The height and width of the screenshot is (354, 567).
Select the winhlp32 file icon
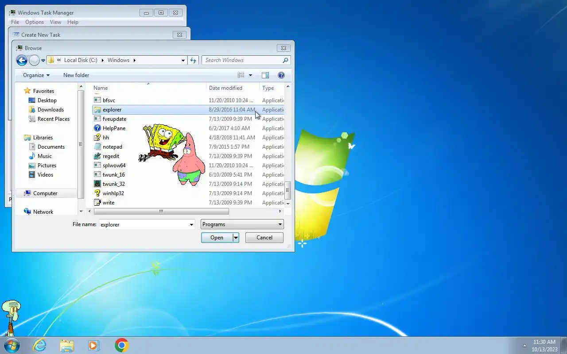pyautogui.click(x=97, y=193)
